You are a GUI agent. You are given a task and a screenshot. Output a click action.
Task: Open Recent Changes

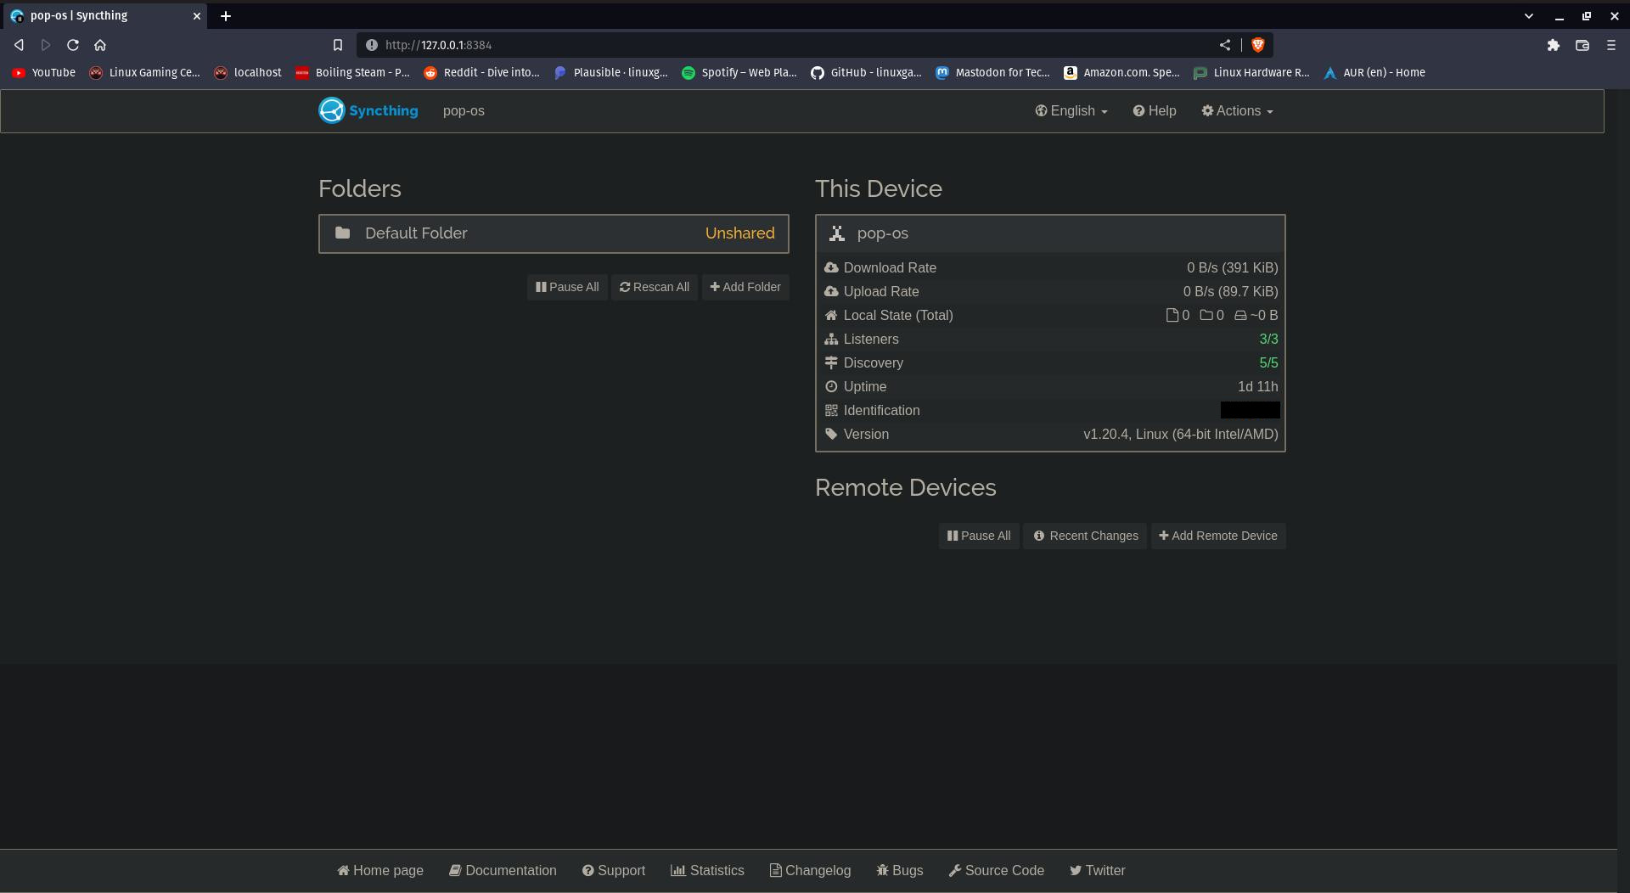coord(1085,536)
